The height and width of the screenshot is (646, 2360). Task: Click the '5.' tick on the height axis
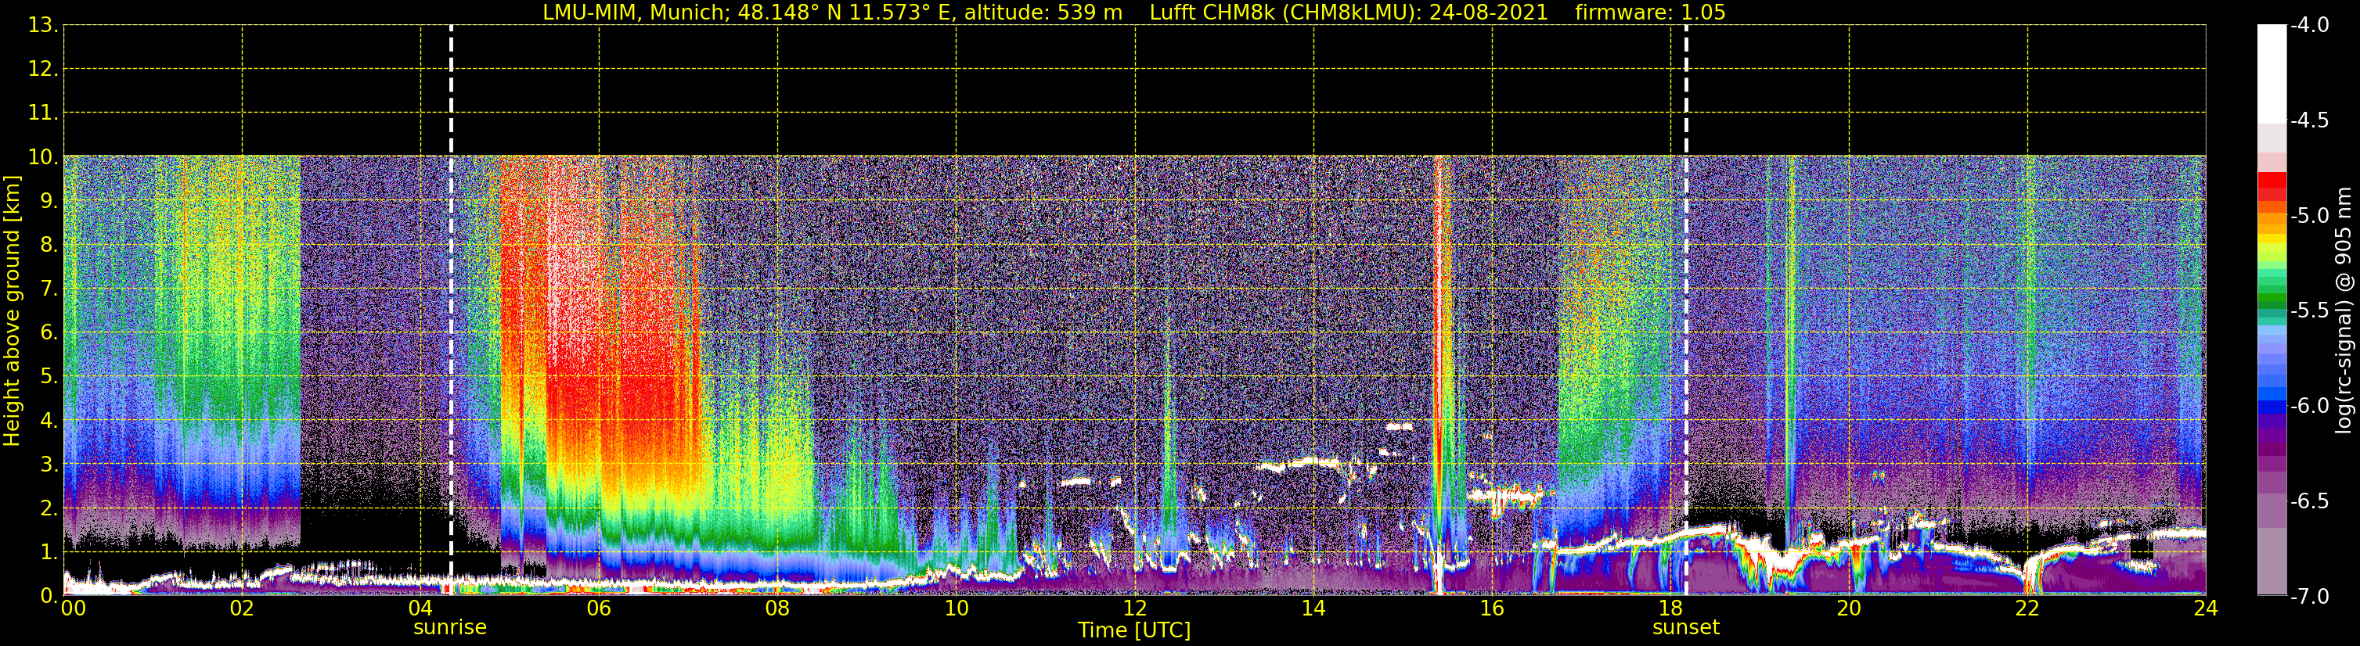(48, 377)
